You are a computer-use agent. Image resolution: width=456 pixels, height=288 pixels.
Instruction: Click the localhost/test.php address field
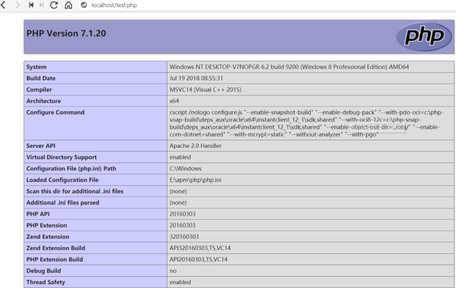[114, 5]
